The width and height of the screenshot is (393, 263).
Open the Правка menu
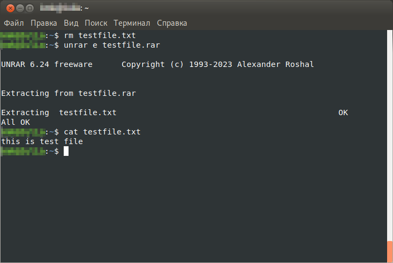click(44, 23)
